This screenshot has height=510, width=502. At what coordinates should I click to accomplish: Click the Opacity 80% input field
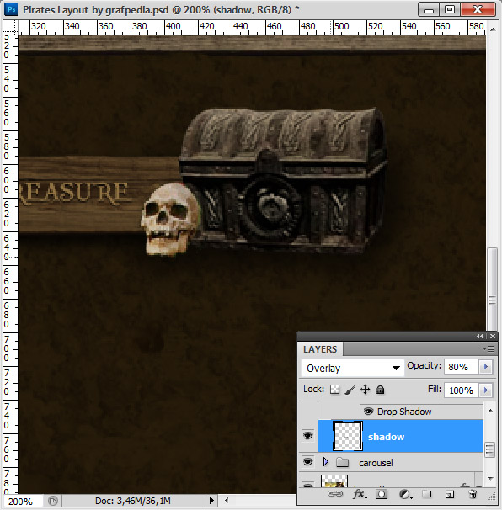click(462, 367)
